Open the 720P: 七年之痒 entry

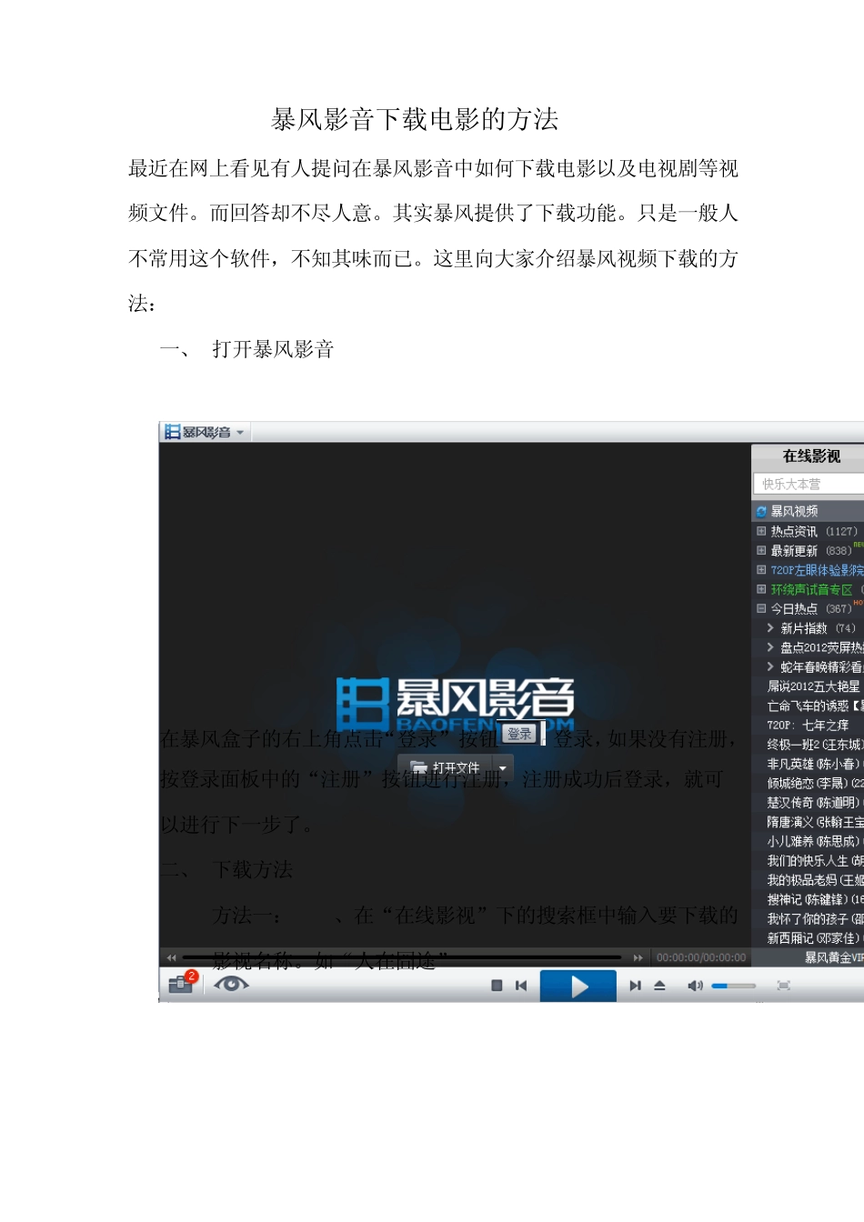[808, 725]
